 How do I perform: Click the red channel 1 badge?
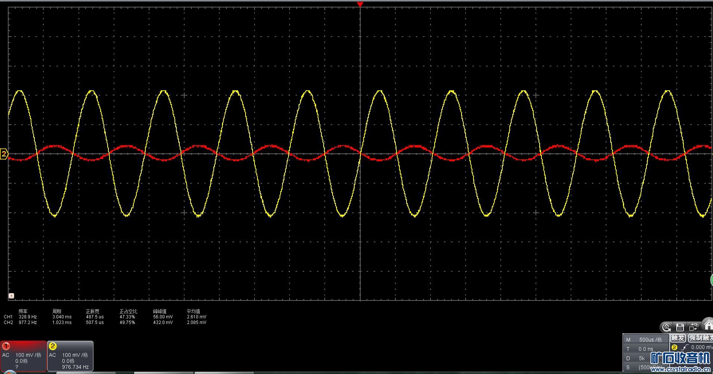[x=6, y=346]
